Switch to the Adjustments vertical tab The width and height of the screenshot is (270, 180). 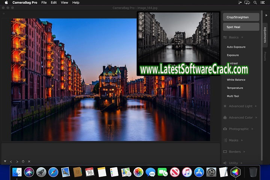(265, 35)
